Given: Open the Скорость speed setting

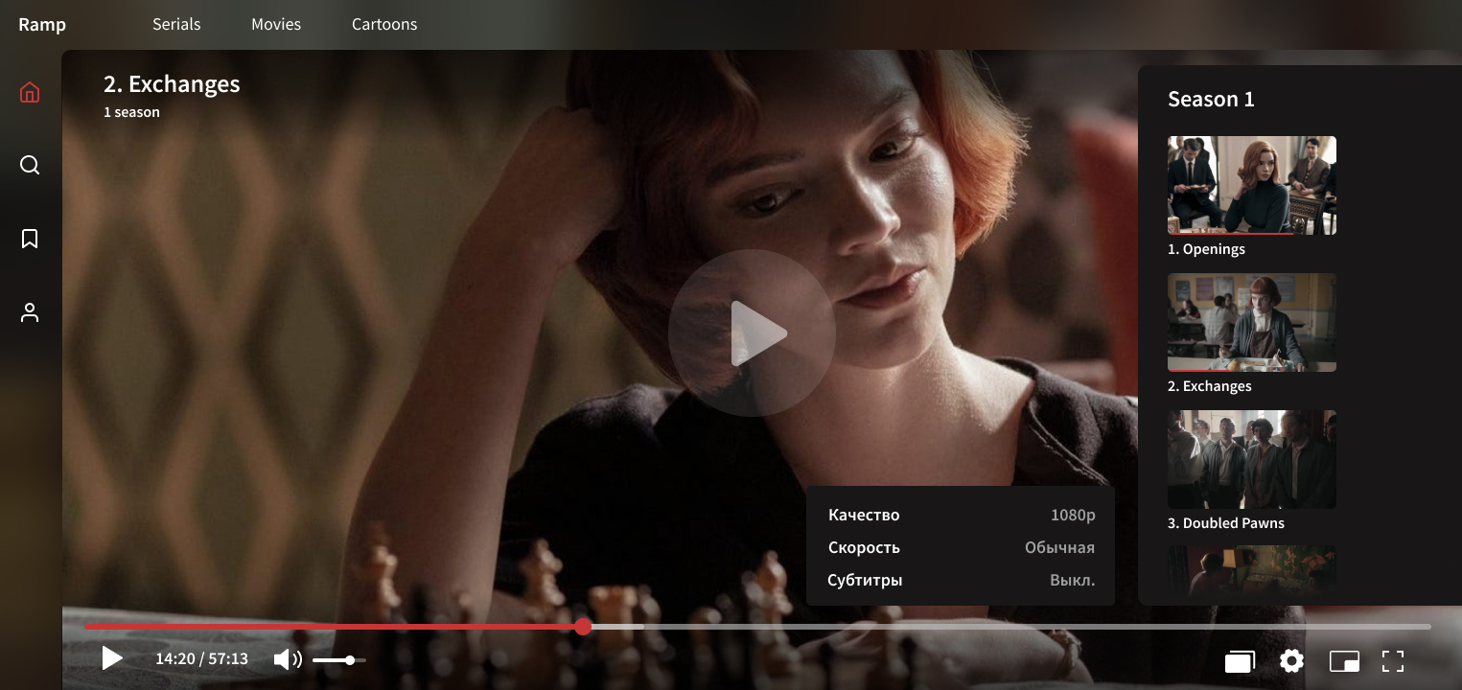Looking at the screenshot, I should tap(961, 547).
